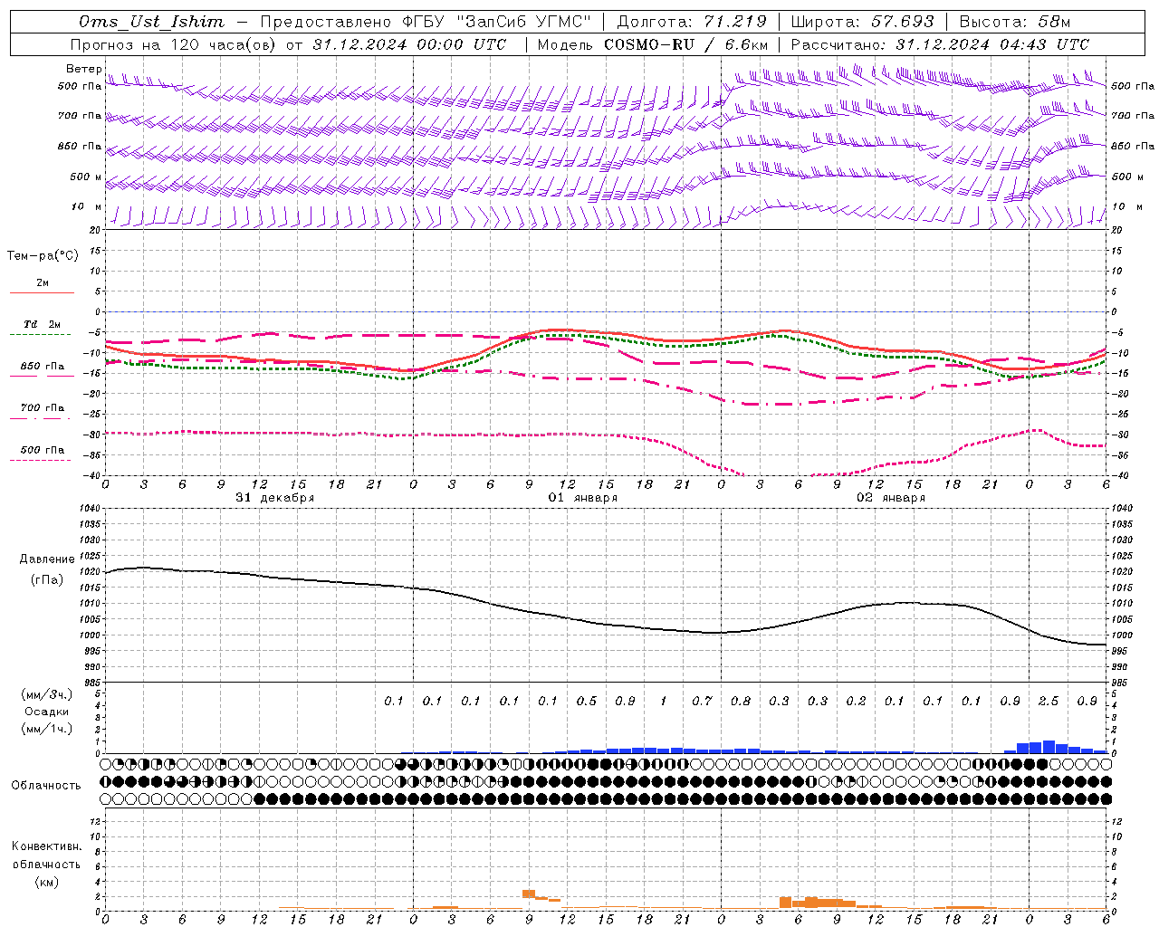Click the dotted pink 500 гПа legend line
The image size is (1159, 927).
pos(40,460)
